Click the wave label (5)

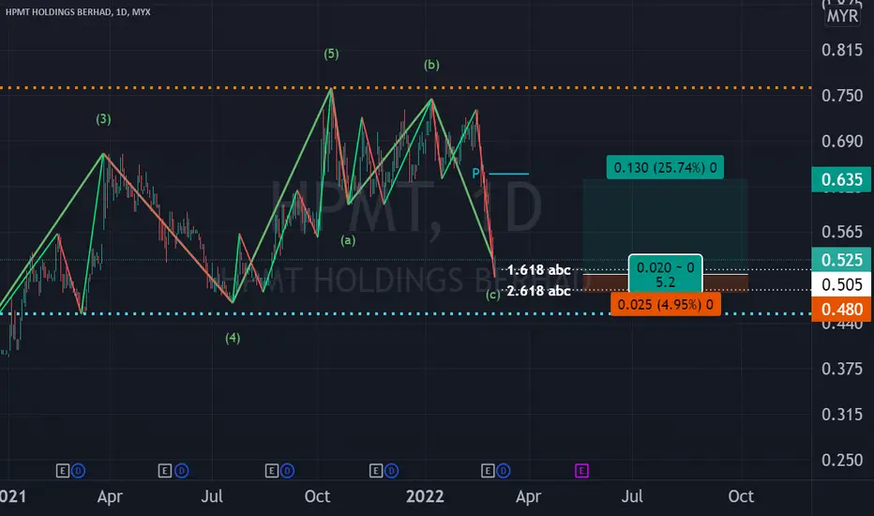(331, 53)
